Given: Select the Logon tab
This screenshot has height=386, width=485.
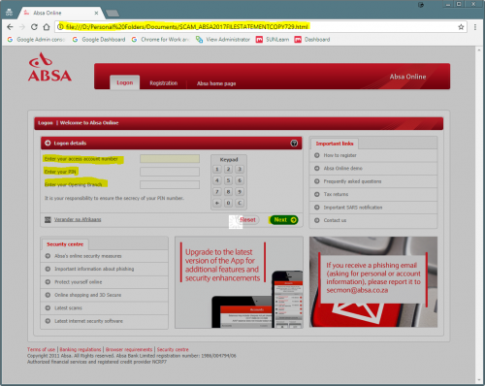Looking at the screenshot, I should [125, 82].
